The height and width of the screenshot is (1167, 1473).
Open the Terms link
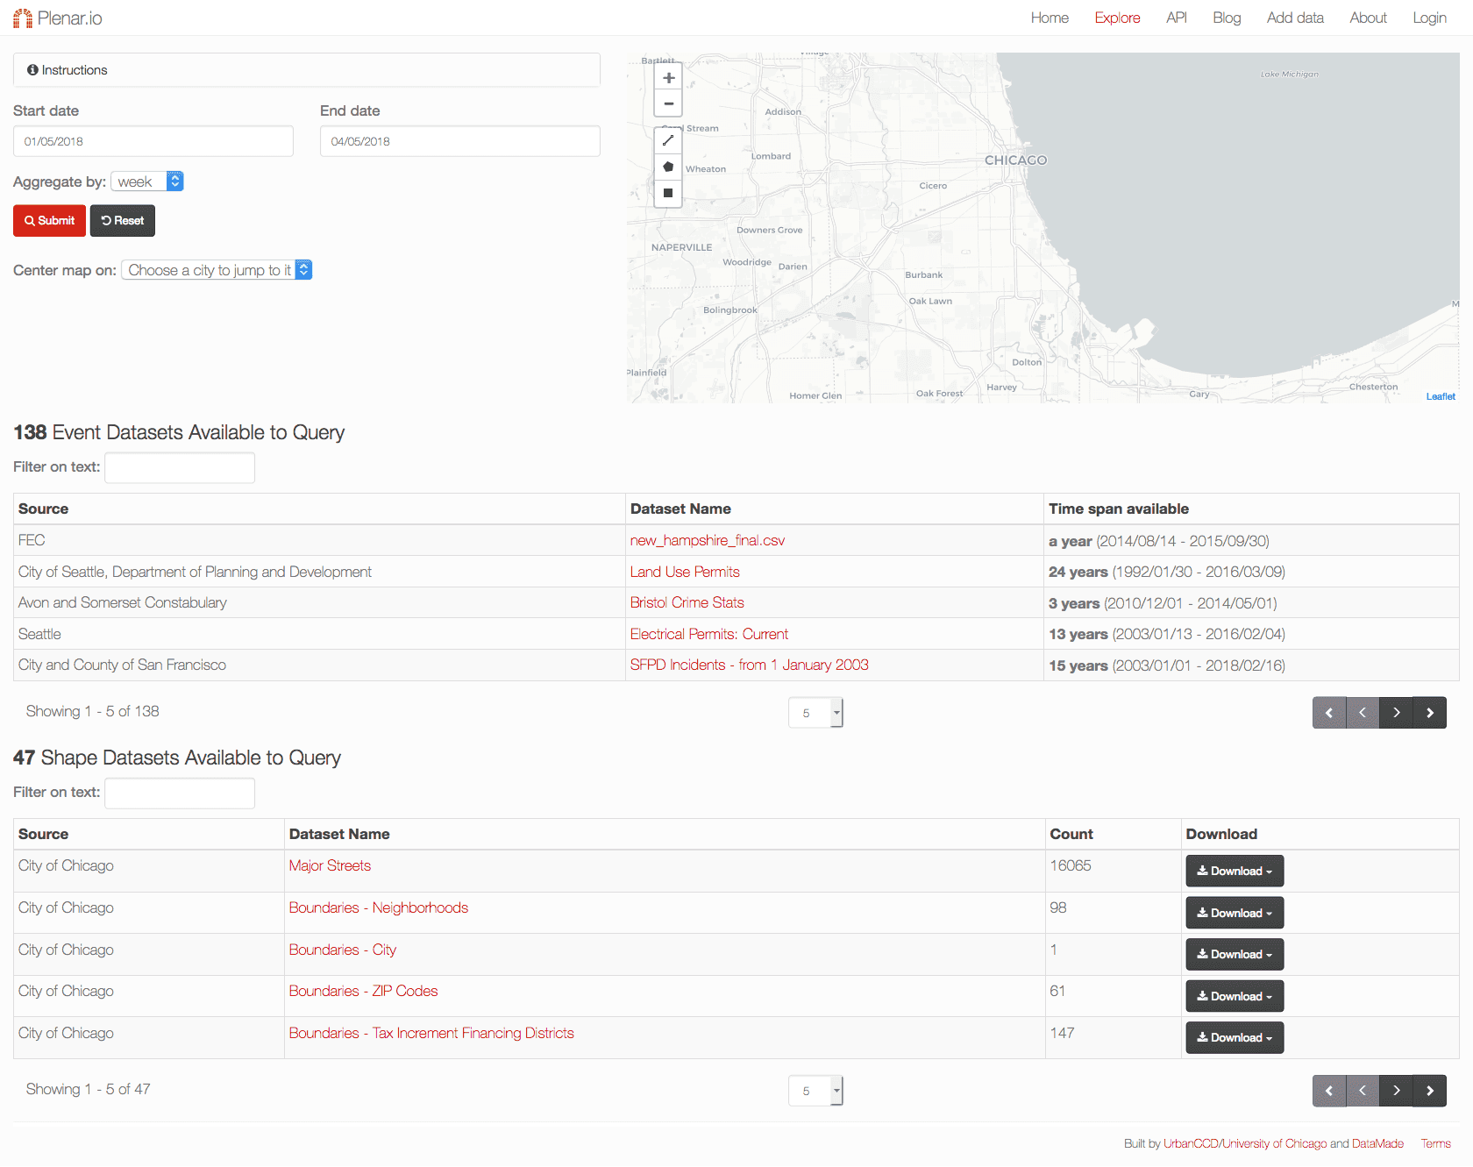click(1436, 1144)
